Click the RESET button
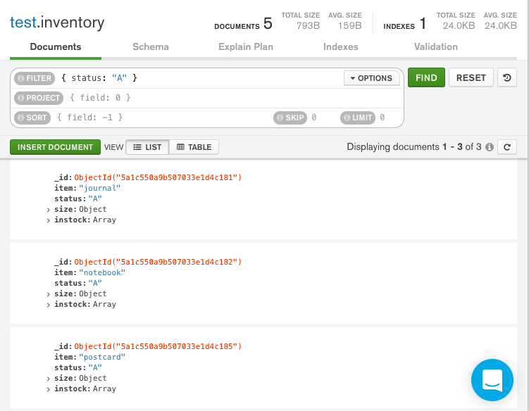The width and height of the screenshot is (529, 411). coord(471,77)
